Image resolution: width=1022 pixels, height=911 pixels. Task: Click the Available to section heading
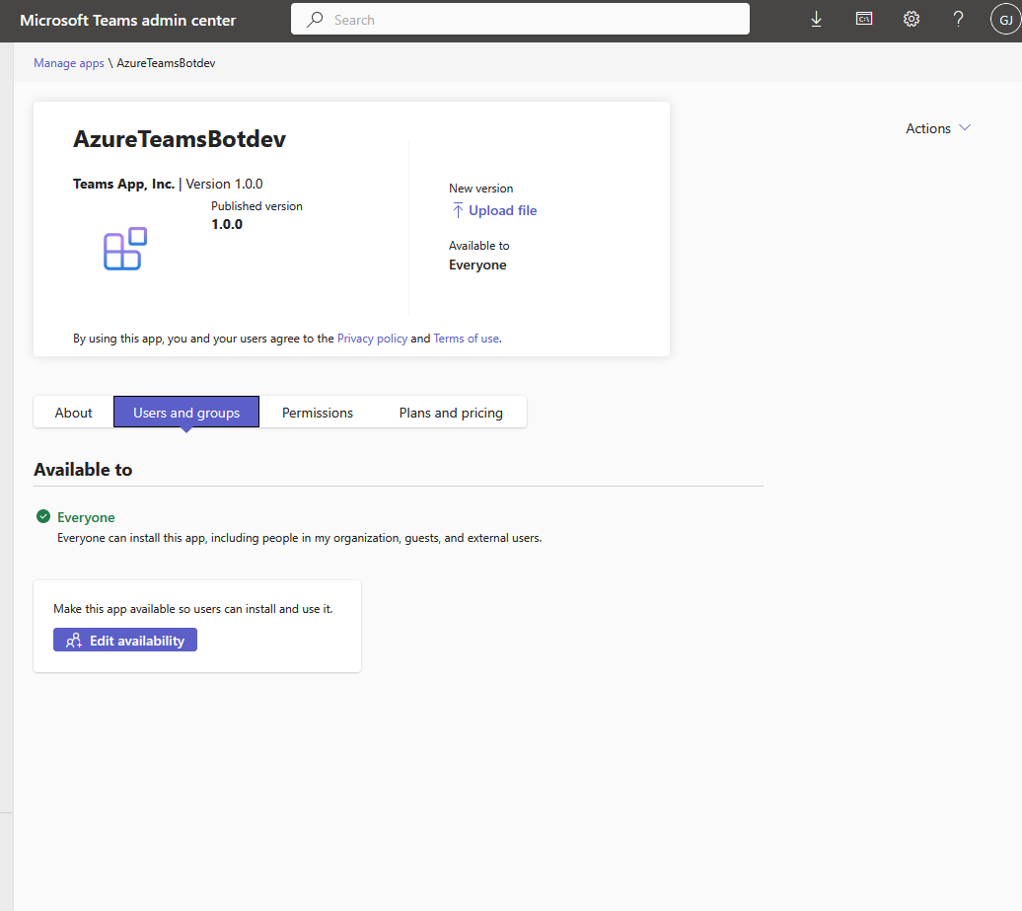click(83, 470)
